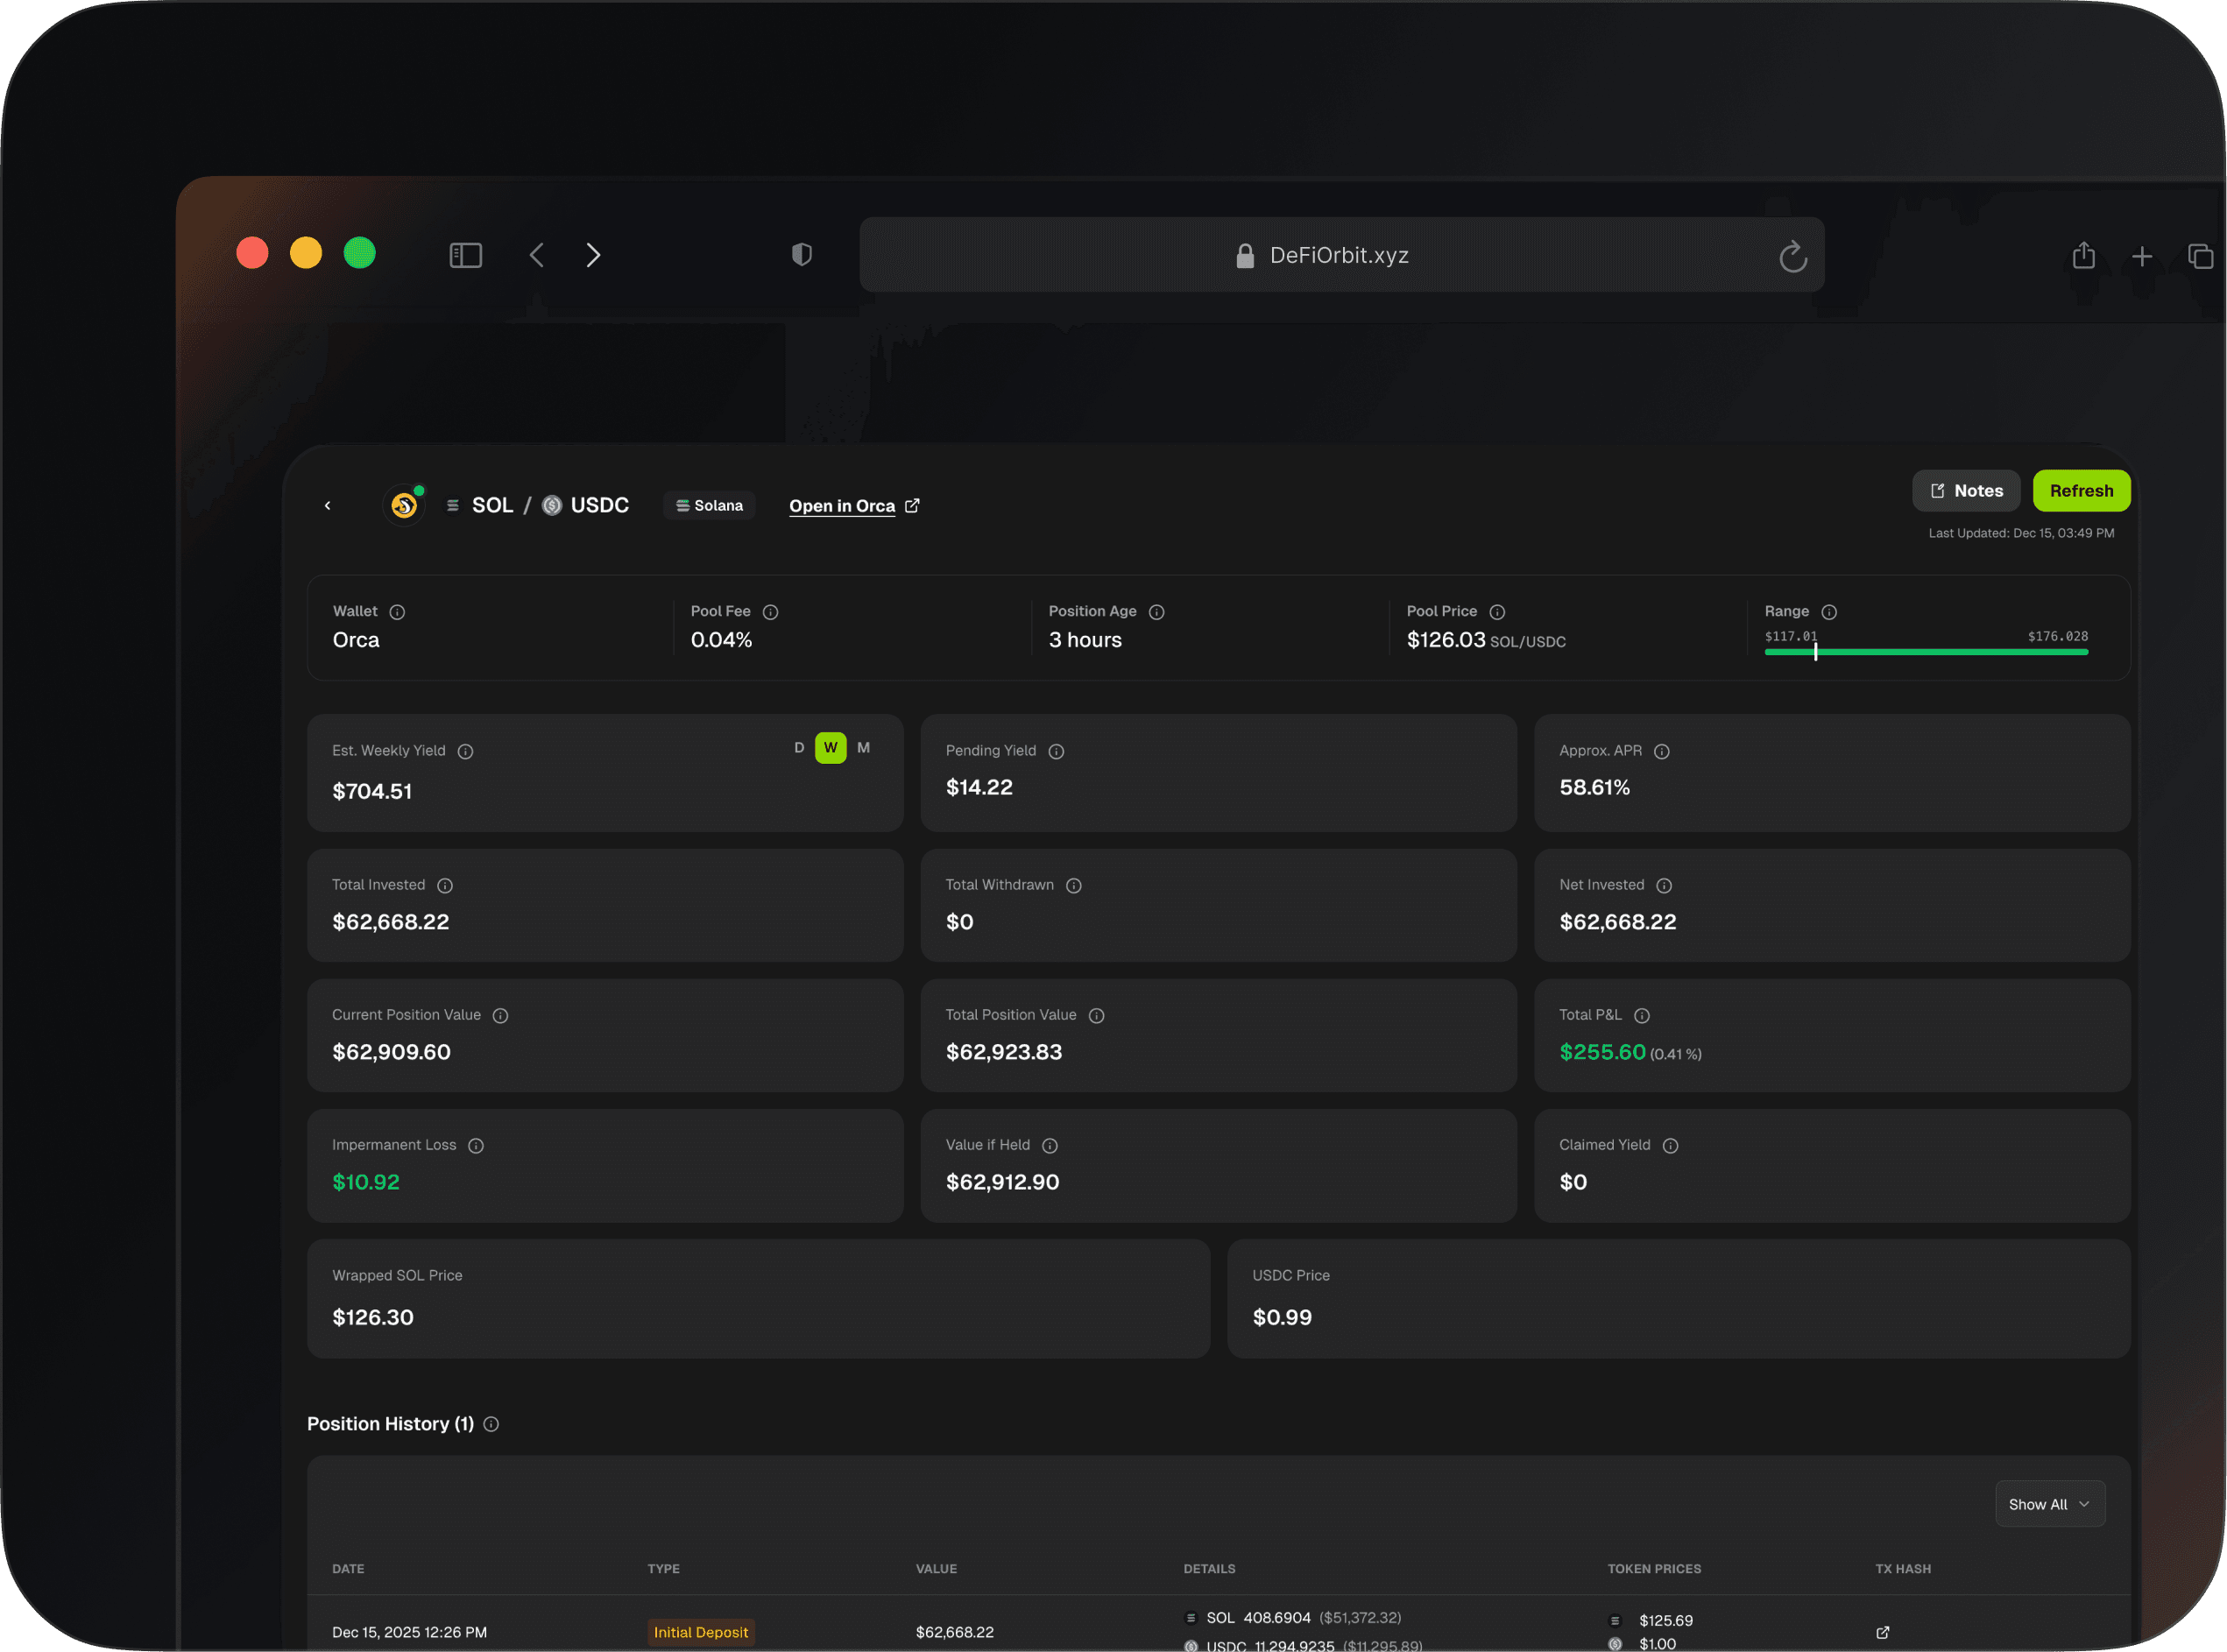
Task: Click the browser share icon
Action: point(2083,255)
